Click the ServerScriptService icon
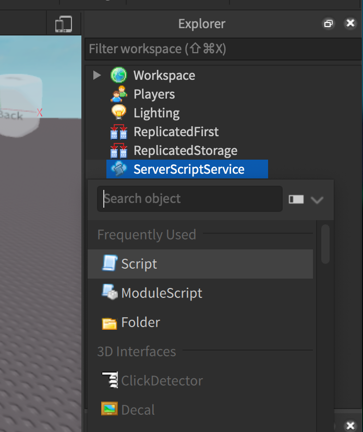Viewport: 363px width, 432px height. [119, 169]
